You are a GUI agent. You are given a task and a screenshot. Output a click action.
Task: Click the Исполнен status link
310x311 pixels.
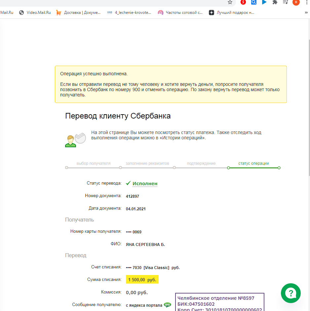pyautogui.click(x=145, y=184)
